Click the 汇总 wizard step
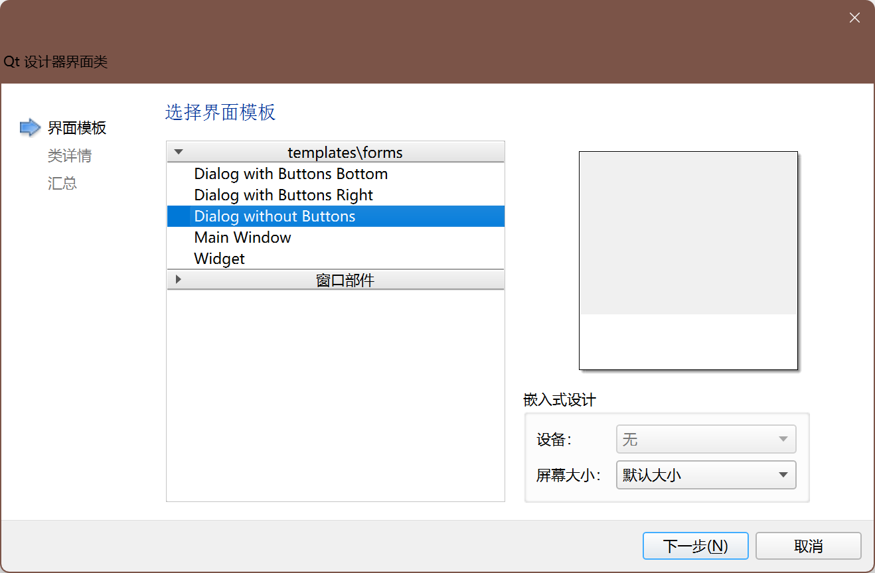The image size is (875, 573). pos(62,183)
